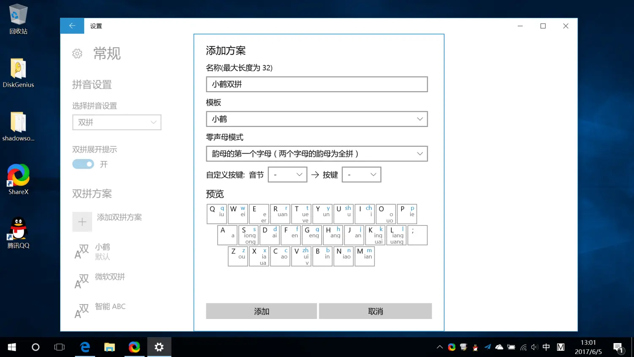
Task: Show hidden tray icons chevron
Action: [440, 347]
